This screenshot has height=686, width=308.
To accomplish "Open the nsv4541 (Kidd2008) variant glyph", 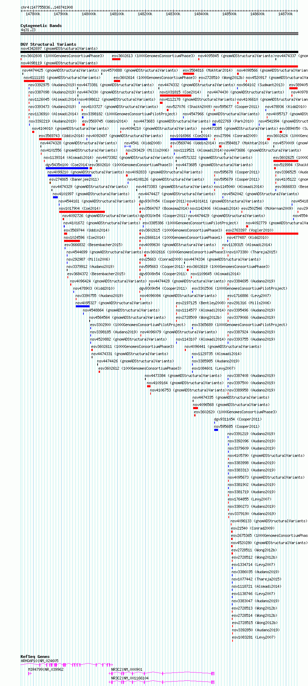I will 127,146.
